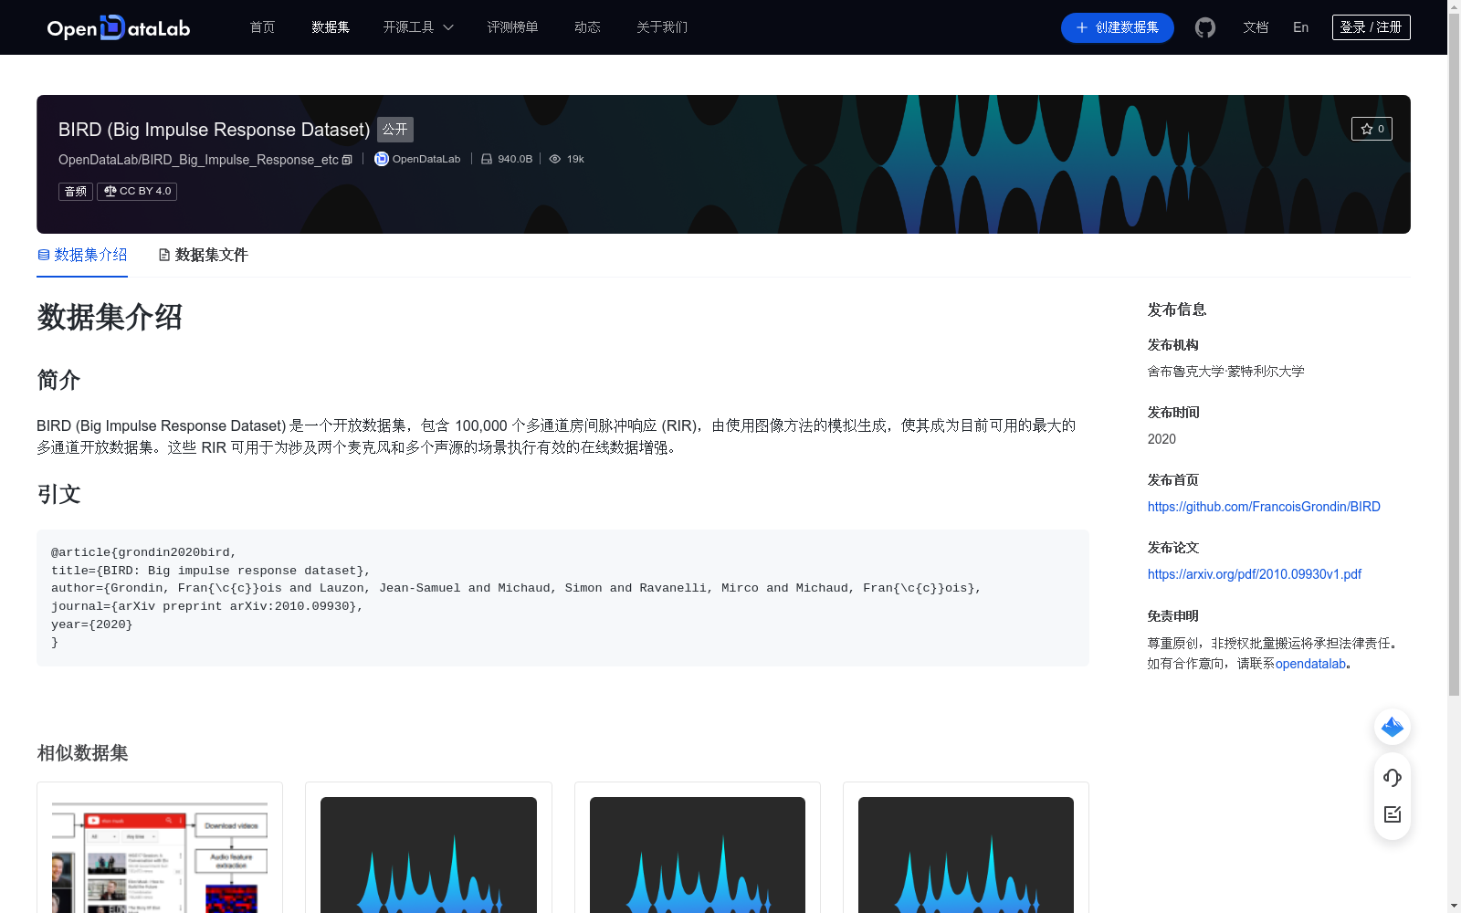Image resolution: width=1461 pixels, height=913 pixels.
Task: Click the 发布时间 2020 value
Action: 1161,439
